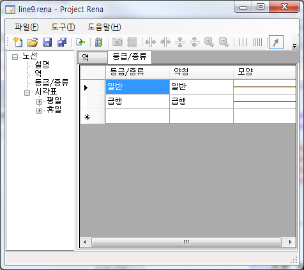
Task: Click the horizontal scrollbar thumb
Action: pos(186,242)
